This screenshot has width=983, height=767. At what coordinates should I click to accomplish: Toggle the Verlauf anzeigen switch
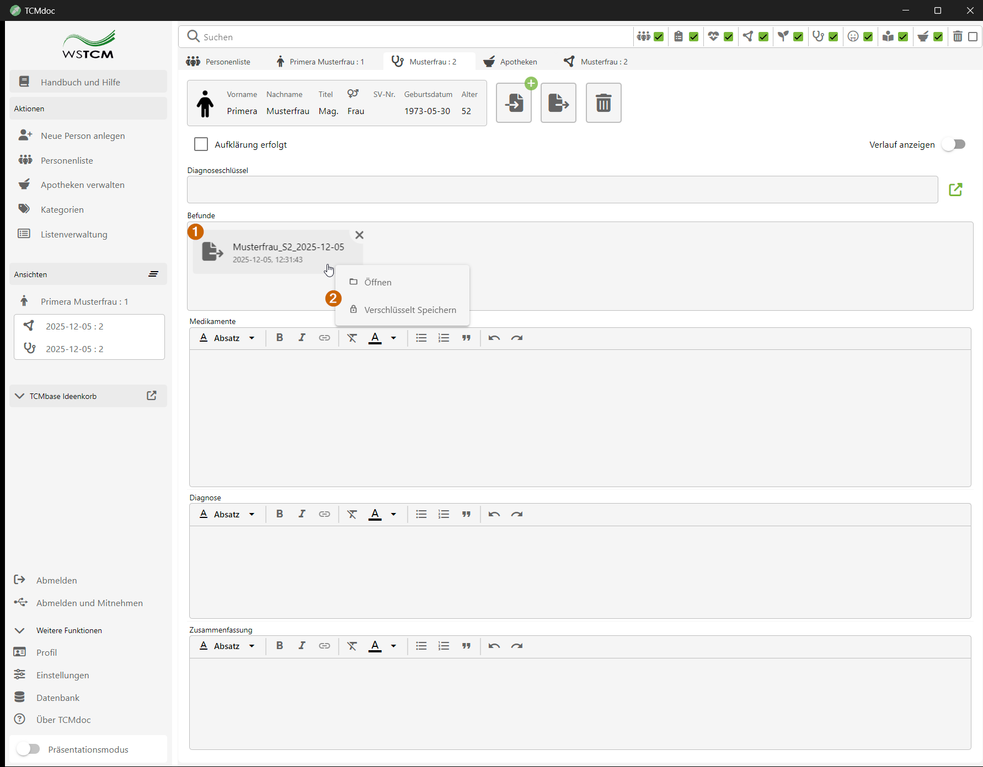click(x=954, y=144)
